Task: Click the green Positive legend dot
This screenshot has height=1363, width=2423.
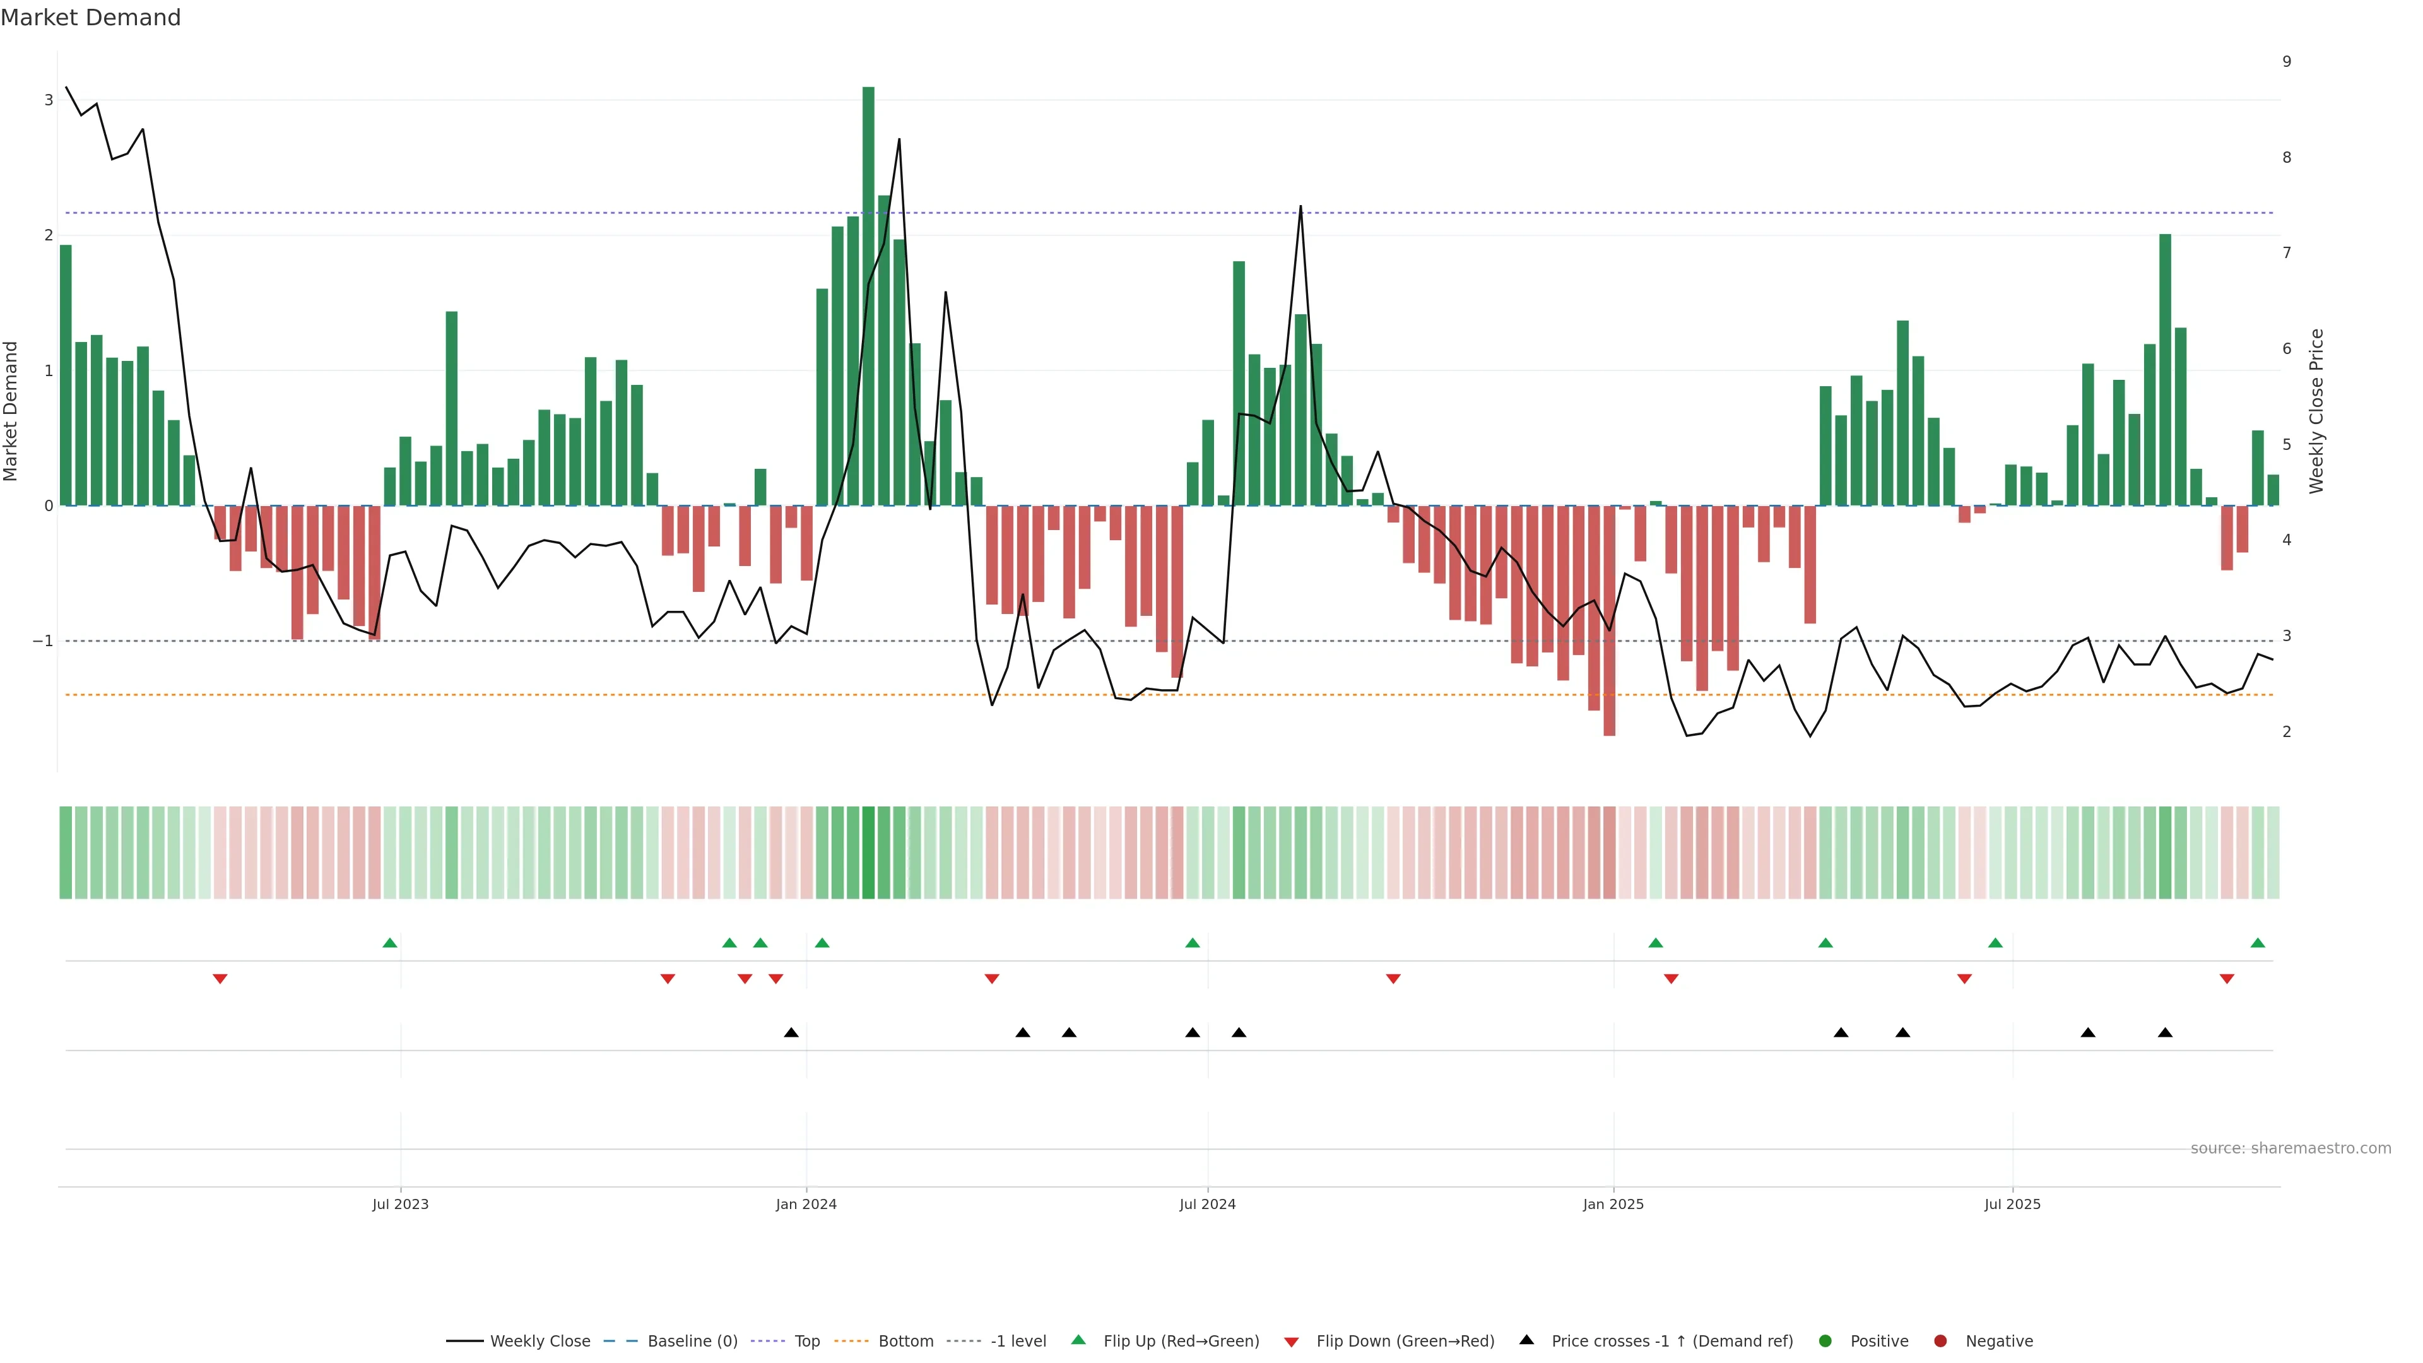Action: [x=1825, y=1342]
